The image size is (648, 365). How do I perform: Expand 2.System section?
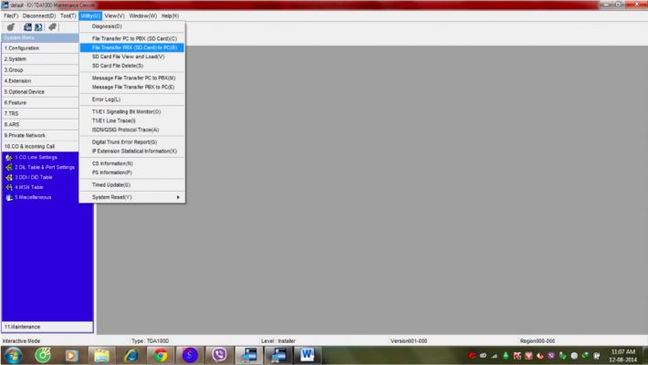click(x=40, y=58)
